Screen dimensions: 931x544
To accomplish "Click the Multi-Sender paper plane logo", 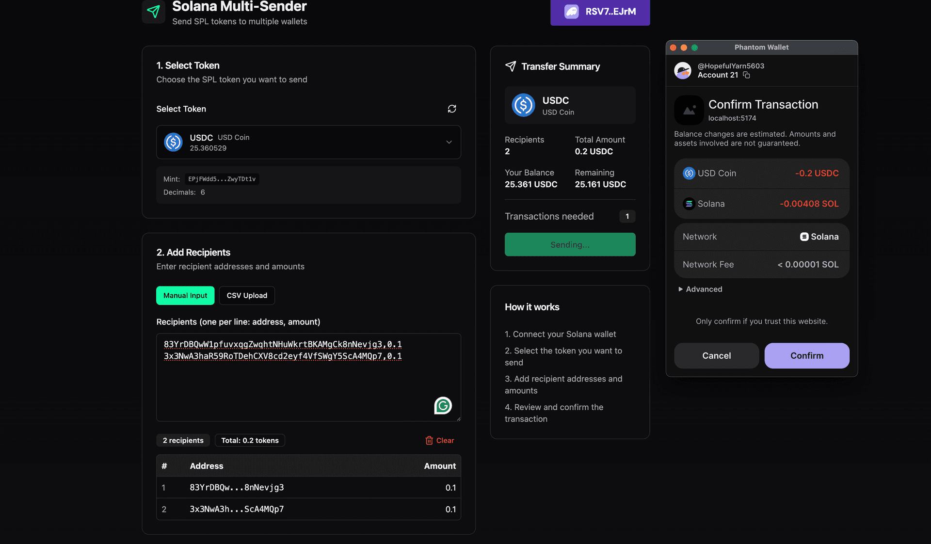I will [x=154, y=12].
